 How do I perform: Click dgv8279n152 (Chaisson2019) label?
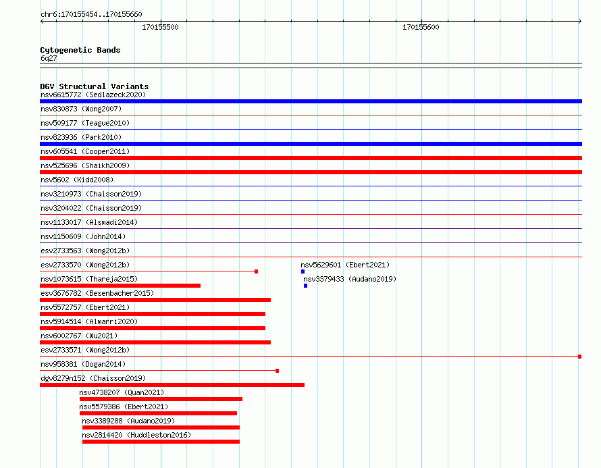[x=93, y=378]
